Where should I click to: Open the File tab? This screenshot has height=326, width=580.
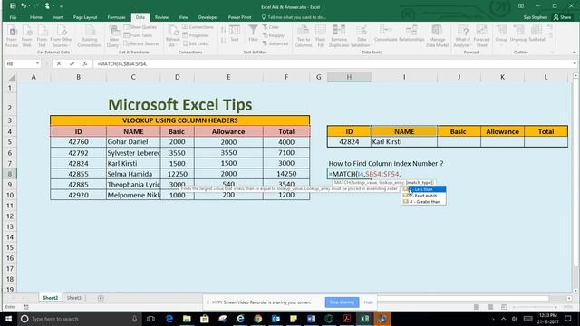coord(13,17)
